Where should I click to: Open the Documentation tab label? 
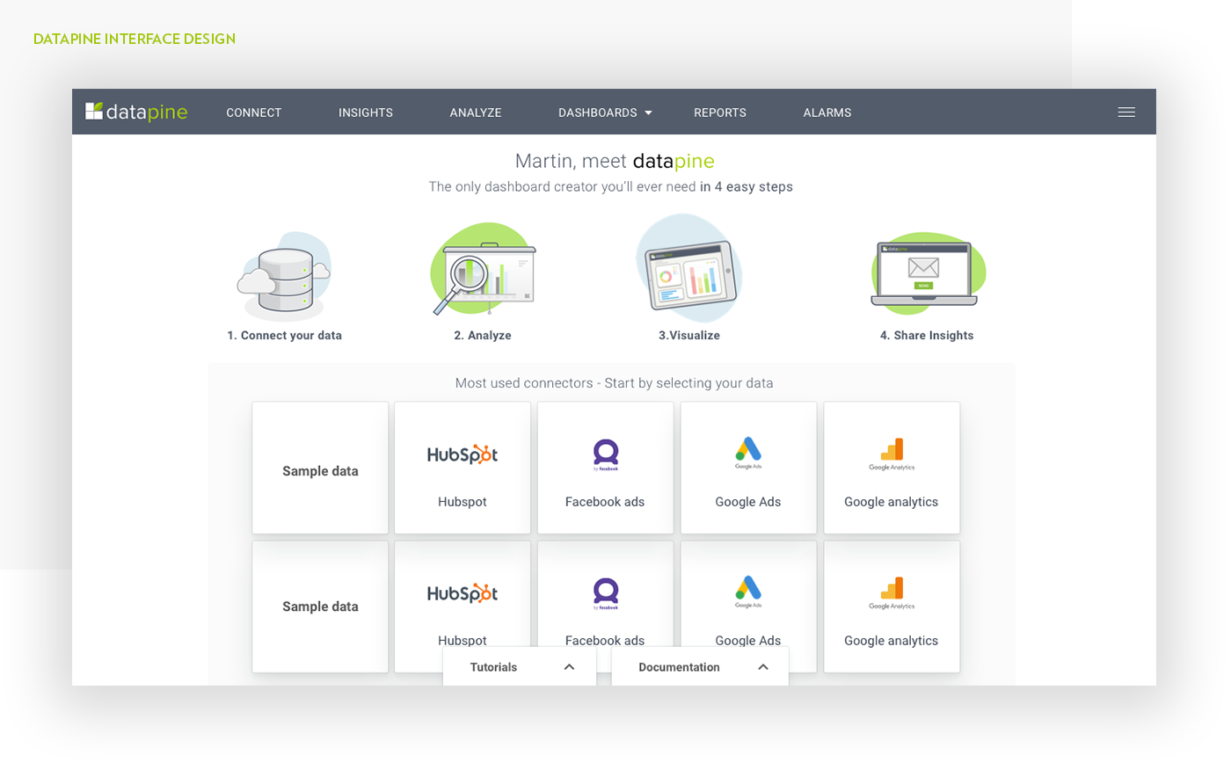pos(679,667)
